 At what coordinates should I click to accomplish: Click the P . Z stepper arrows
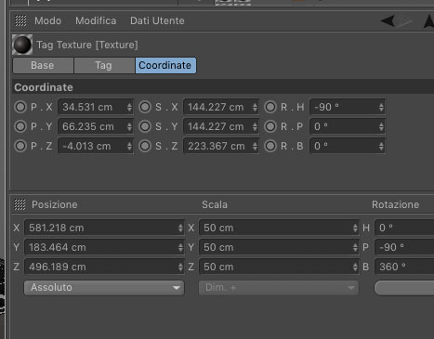coord(129,146)
